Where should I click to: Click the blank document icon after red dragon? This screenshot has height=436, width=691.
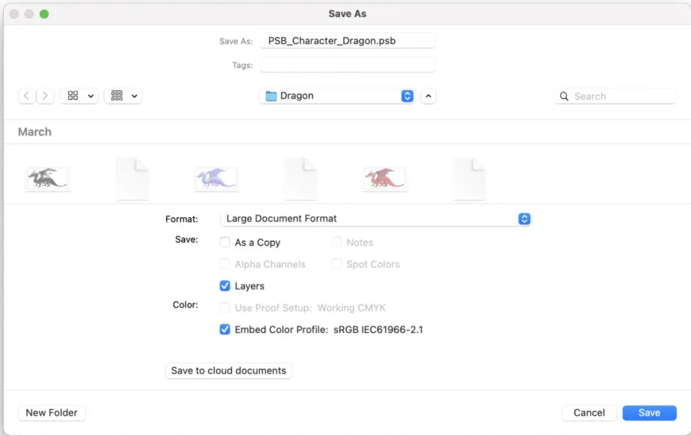tap(469, 179)
